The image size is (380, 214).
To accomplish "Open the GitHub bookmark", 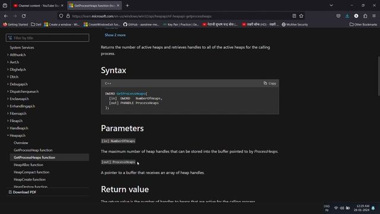I will pos(141,24).
